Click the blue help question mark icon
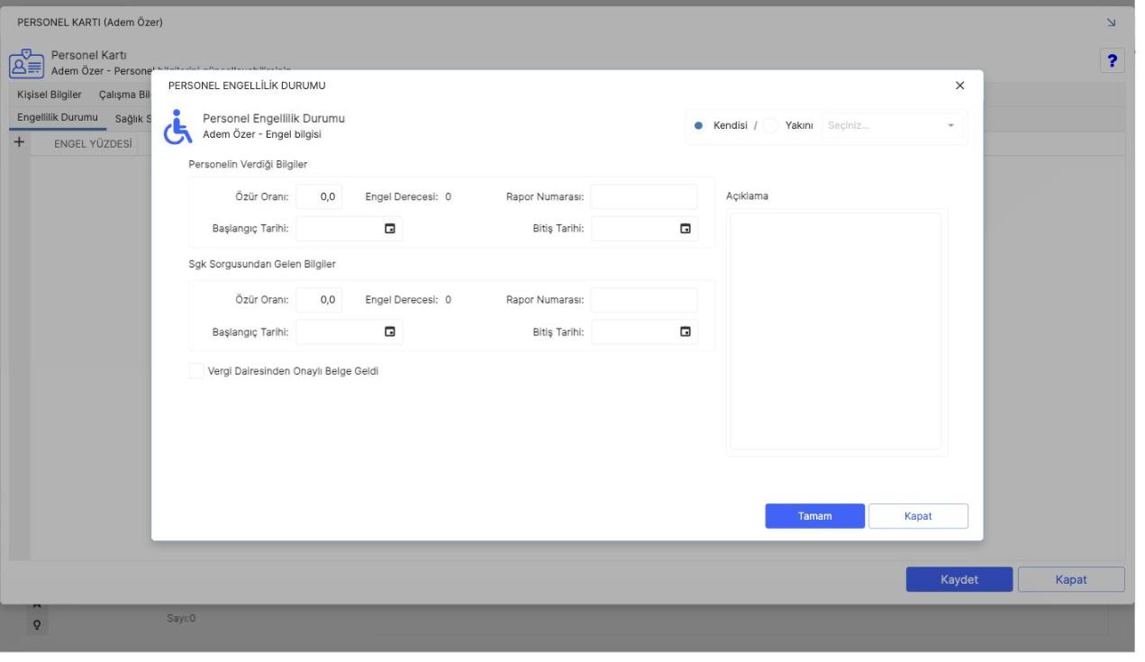Screen dimensions: 1145x662 pos(1113,60)
